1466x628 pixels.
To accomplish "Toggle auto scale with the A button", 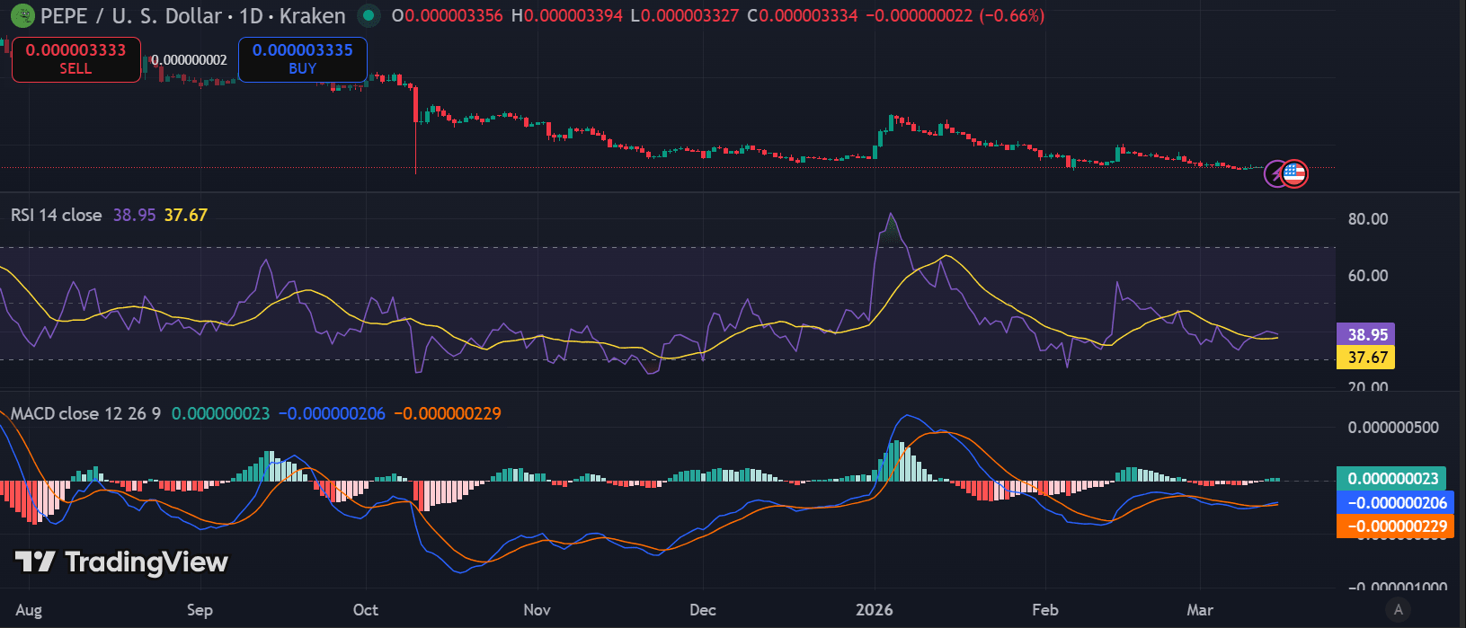I will coord(1398,610).
